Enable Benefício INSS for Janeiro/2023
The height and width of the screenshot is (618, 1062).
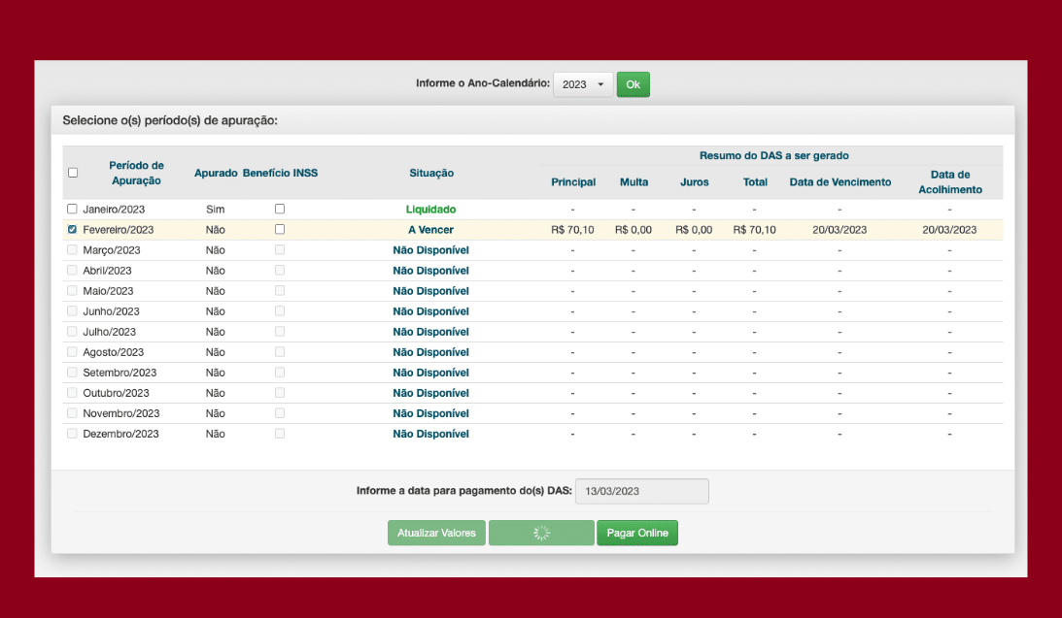pyautogui.click(x=280, y=209)
